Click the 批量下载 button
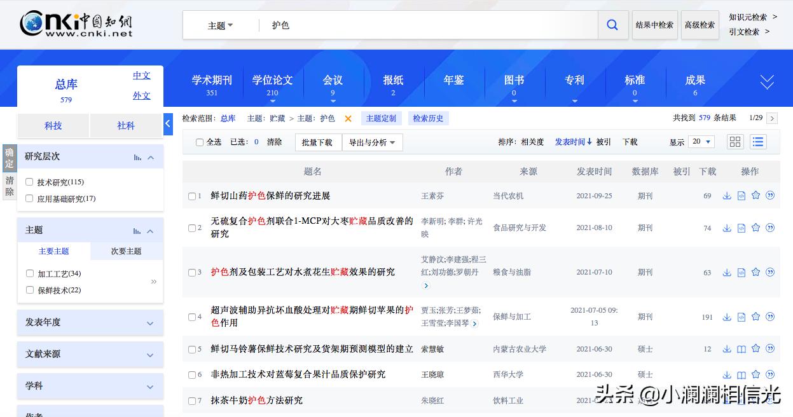793x417 pixels. coord(318,142)
